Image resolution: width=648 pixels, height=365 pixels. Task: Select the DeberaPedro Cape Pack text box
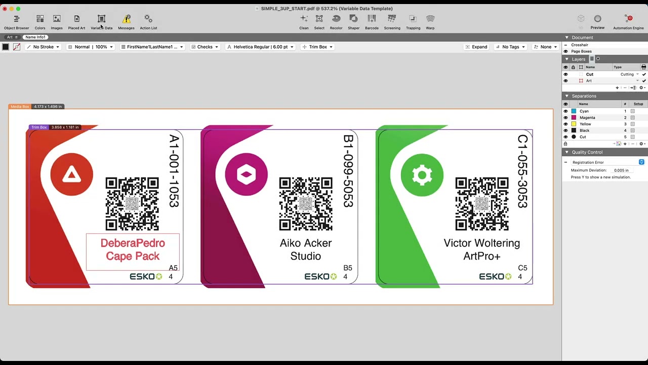[x=133, y=252]
